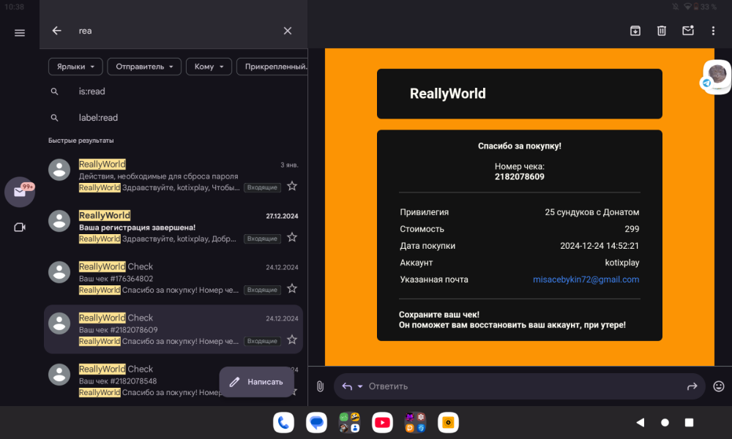Tap the avatar of the registration email
Image resolution: width=732 pixels, height=439 pixels.
tap(59, 221)
